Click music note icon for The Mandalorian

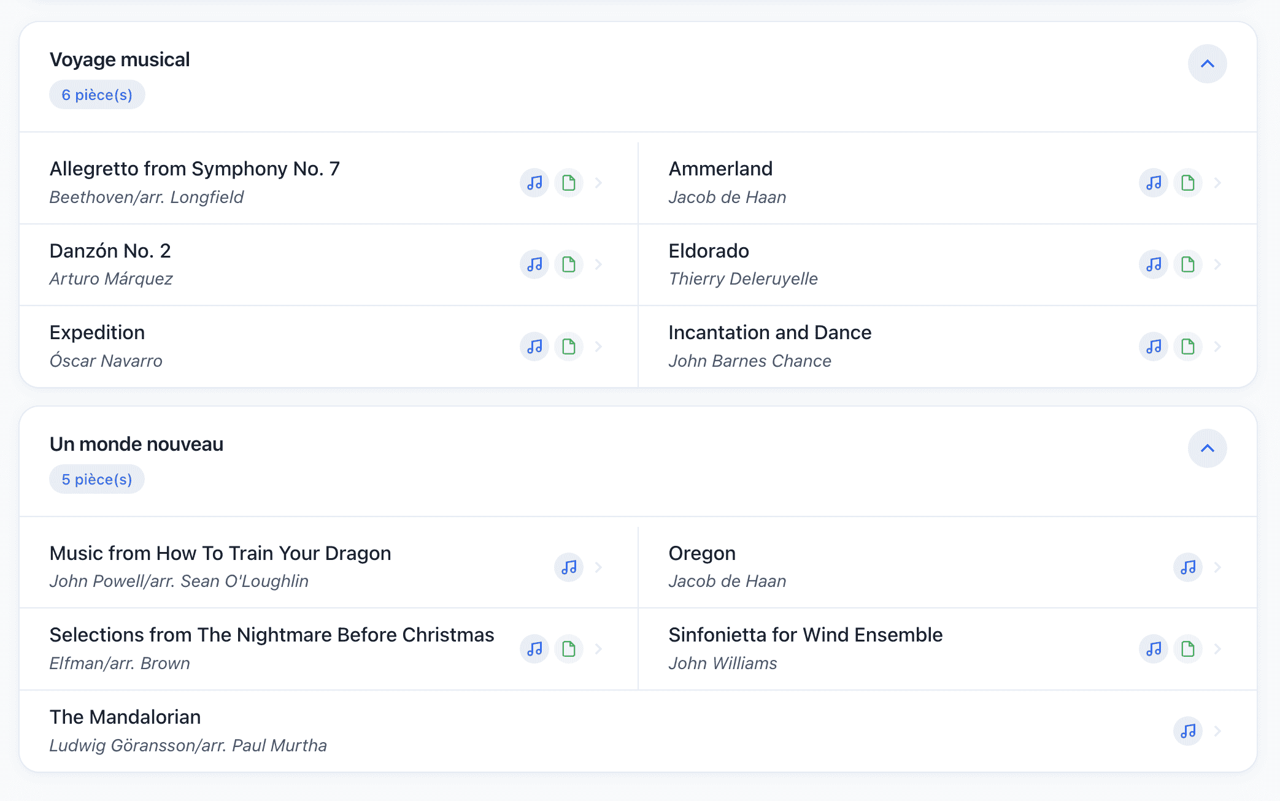1188,731
